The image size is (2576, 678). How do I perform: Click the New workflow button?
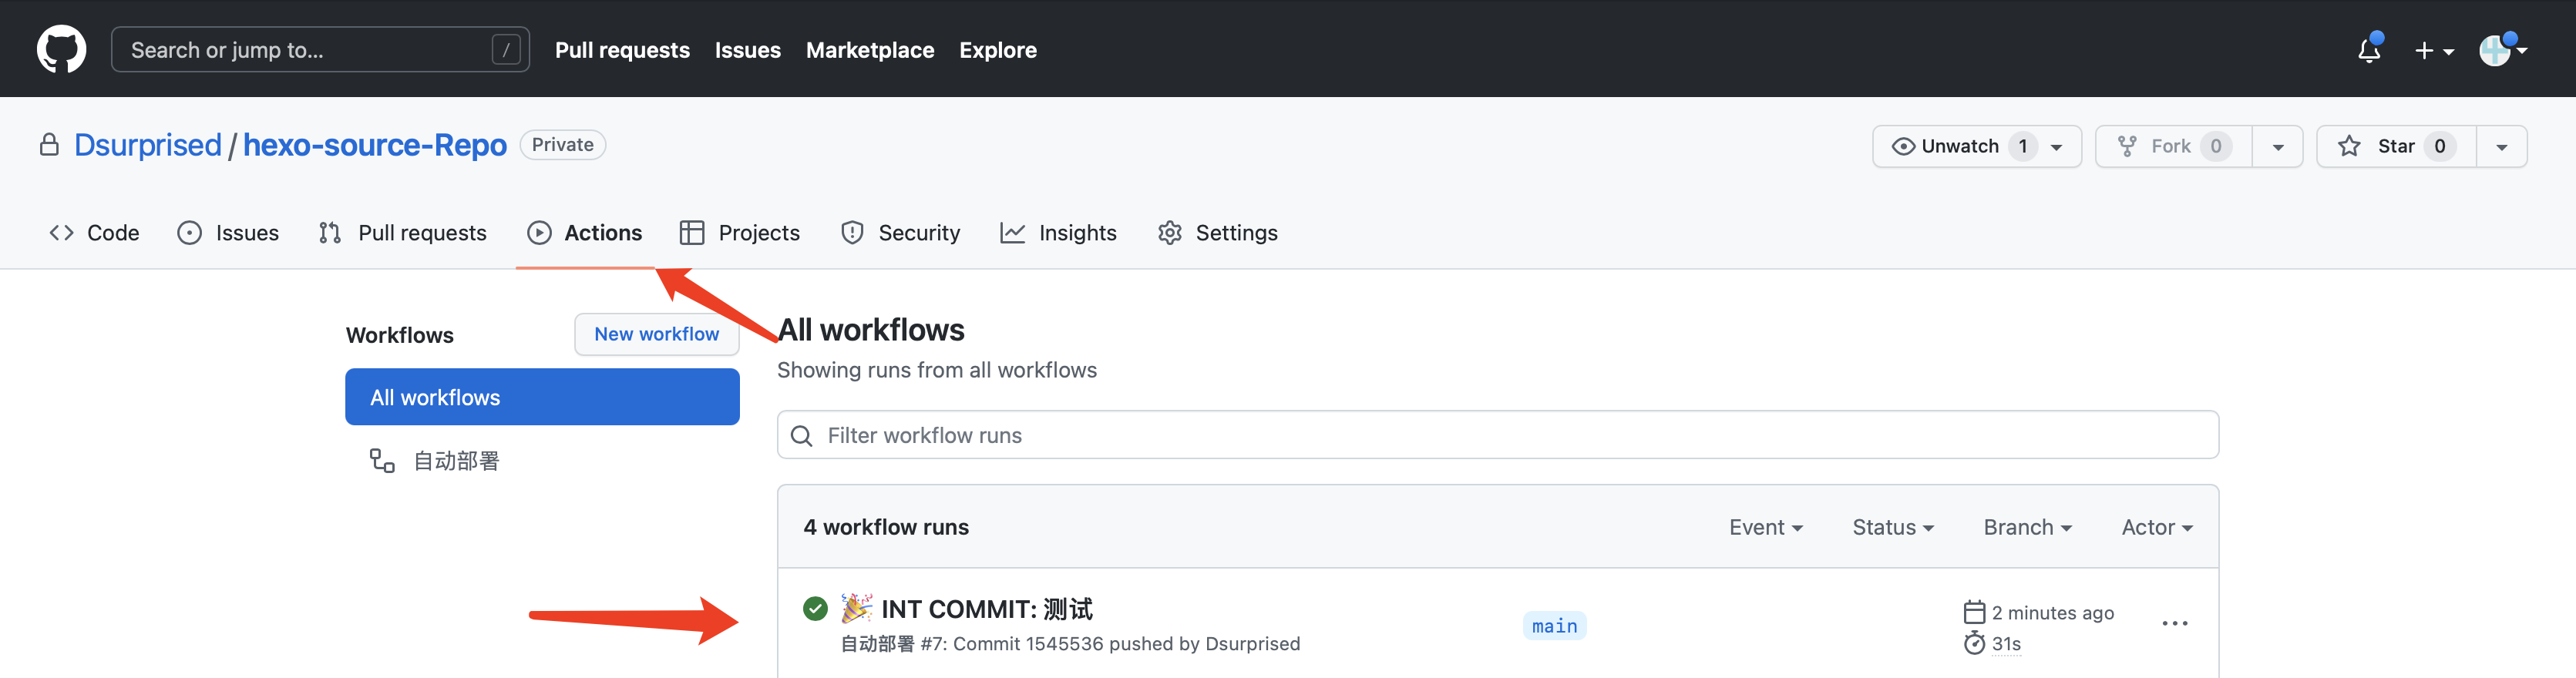click(656, 334)
